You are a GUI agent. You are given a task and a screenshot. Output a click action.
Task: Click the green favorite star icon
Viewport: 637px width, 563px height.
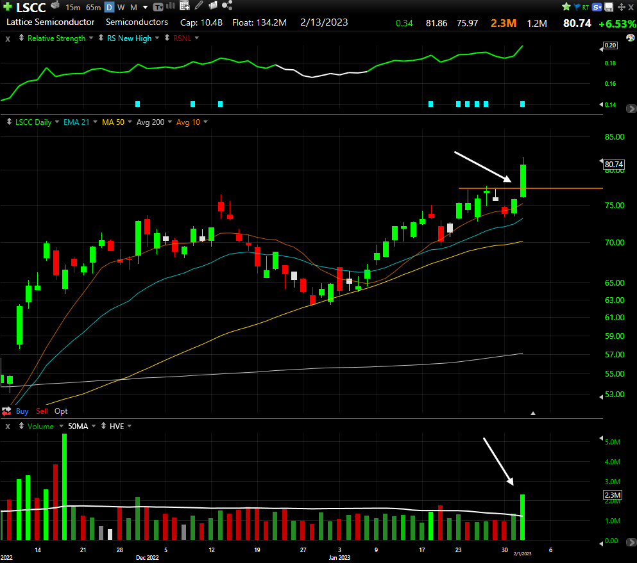click(566, 7)
